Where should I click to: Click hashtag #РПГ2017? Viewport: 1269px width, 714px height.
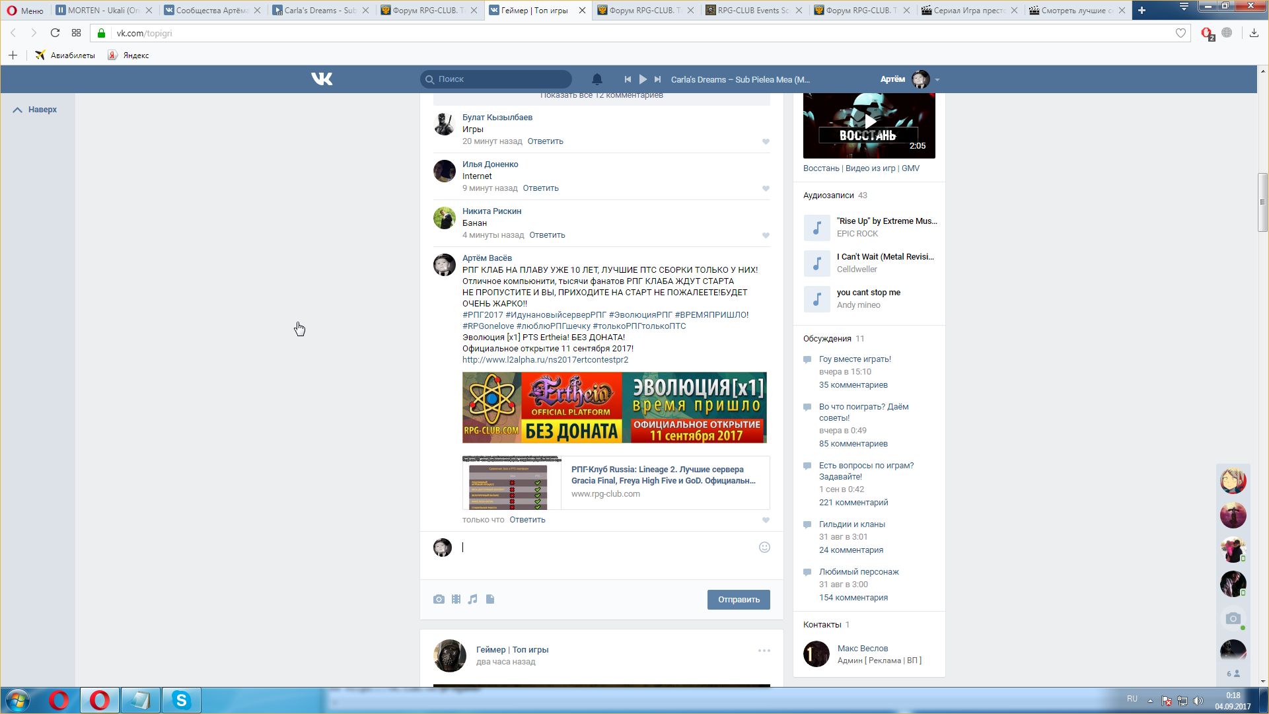click(x=482, y=315)
